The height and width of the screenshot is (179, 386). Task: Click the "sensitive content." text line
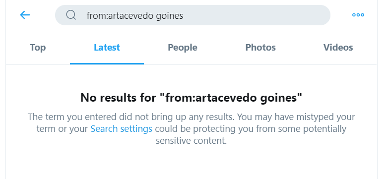192,141
